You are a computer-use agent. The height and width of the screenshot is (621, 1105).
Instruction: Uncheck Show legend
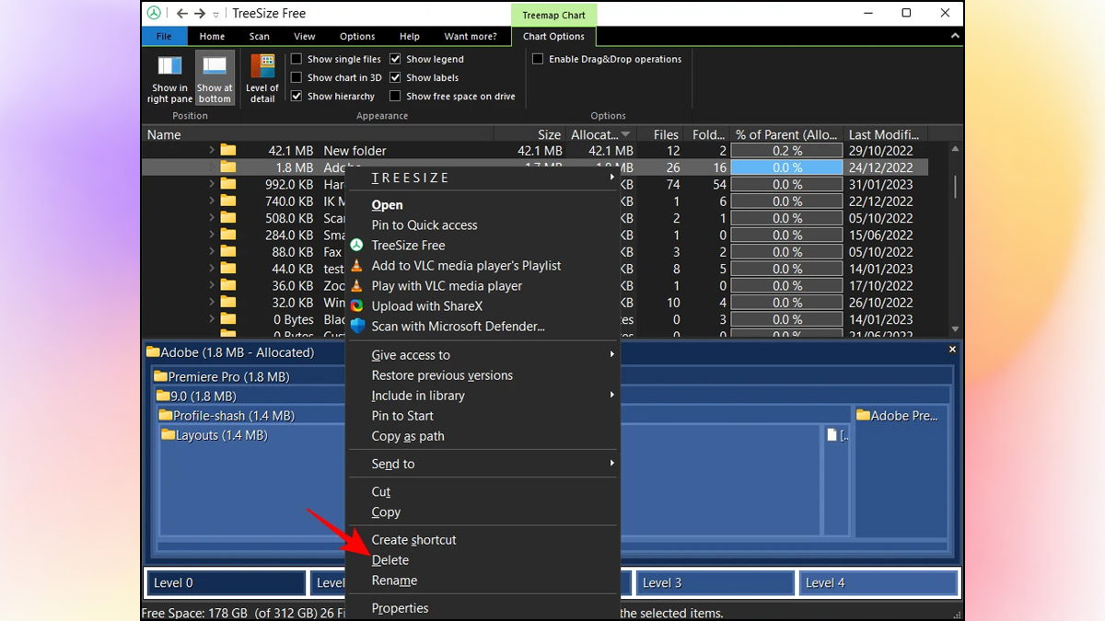click(x=395, y=59)
